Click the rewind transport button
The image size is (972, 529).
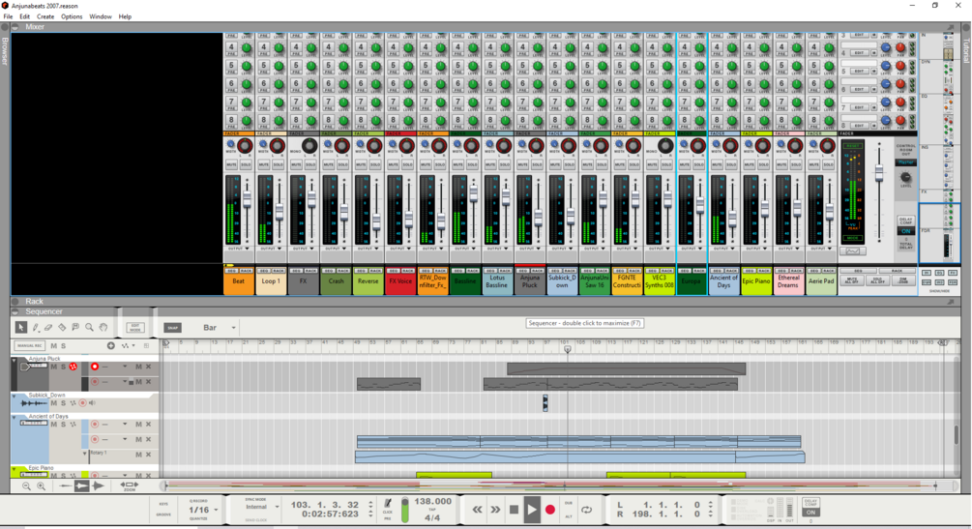(x=477, y=510)
